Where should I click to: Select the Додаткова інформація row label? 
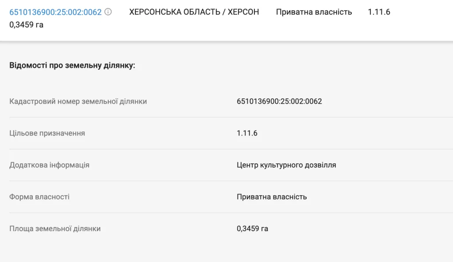[49, 165]
